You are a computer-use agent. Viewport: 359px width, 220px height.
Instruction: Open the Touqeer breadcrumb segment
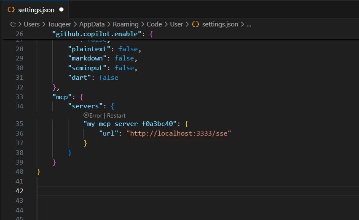tap(59, 24)
